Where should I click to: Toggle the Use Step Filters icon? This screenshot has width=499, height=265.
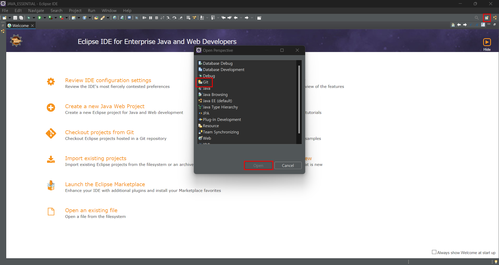(x=194, y=18)
